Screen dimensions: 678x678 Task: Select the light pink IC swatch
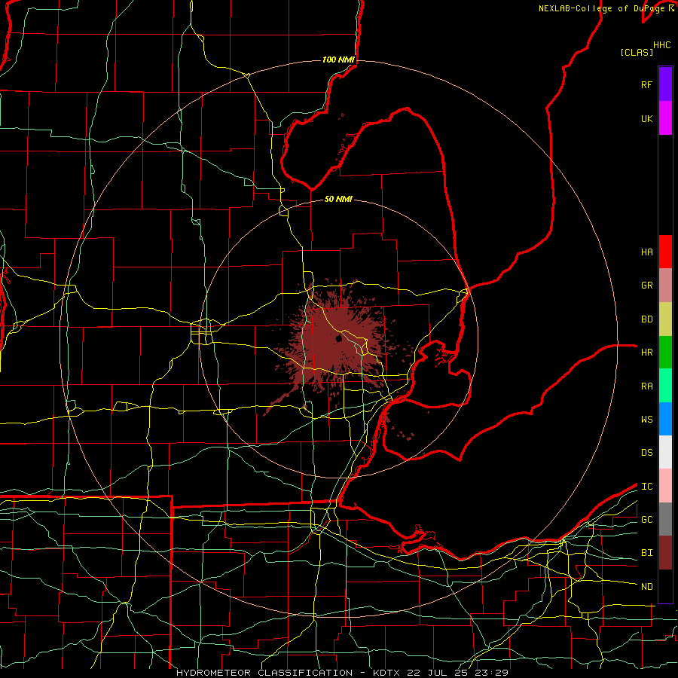click(665, 486)
